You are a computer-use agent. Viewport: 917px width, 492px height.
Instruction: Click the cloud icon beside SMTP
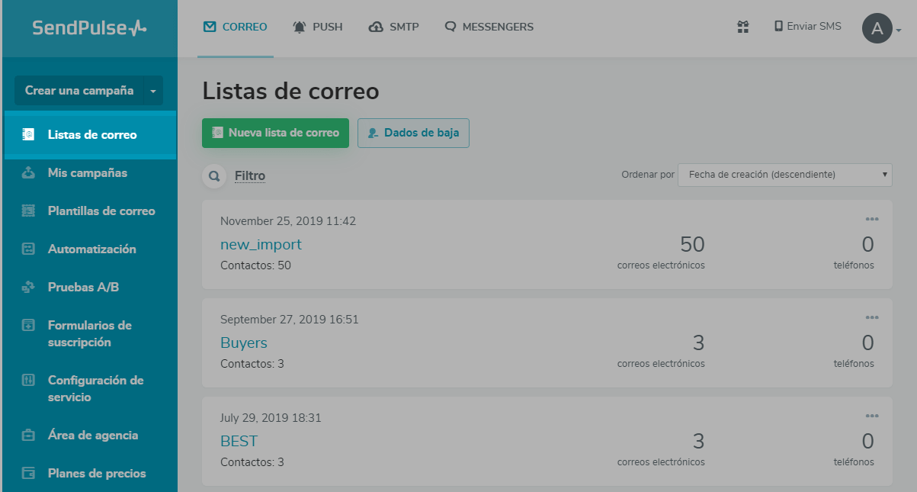pos(376,27)
